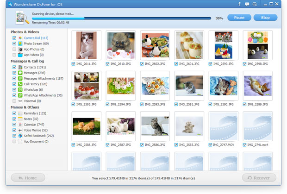This screenshot has width=287, height=194.
Task: Toggle the Voicemail checkbox
Action: tap(14, 101)
